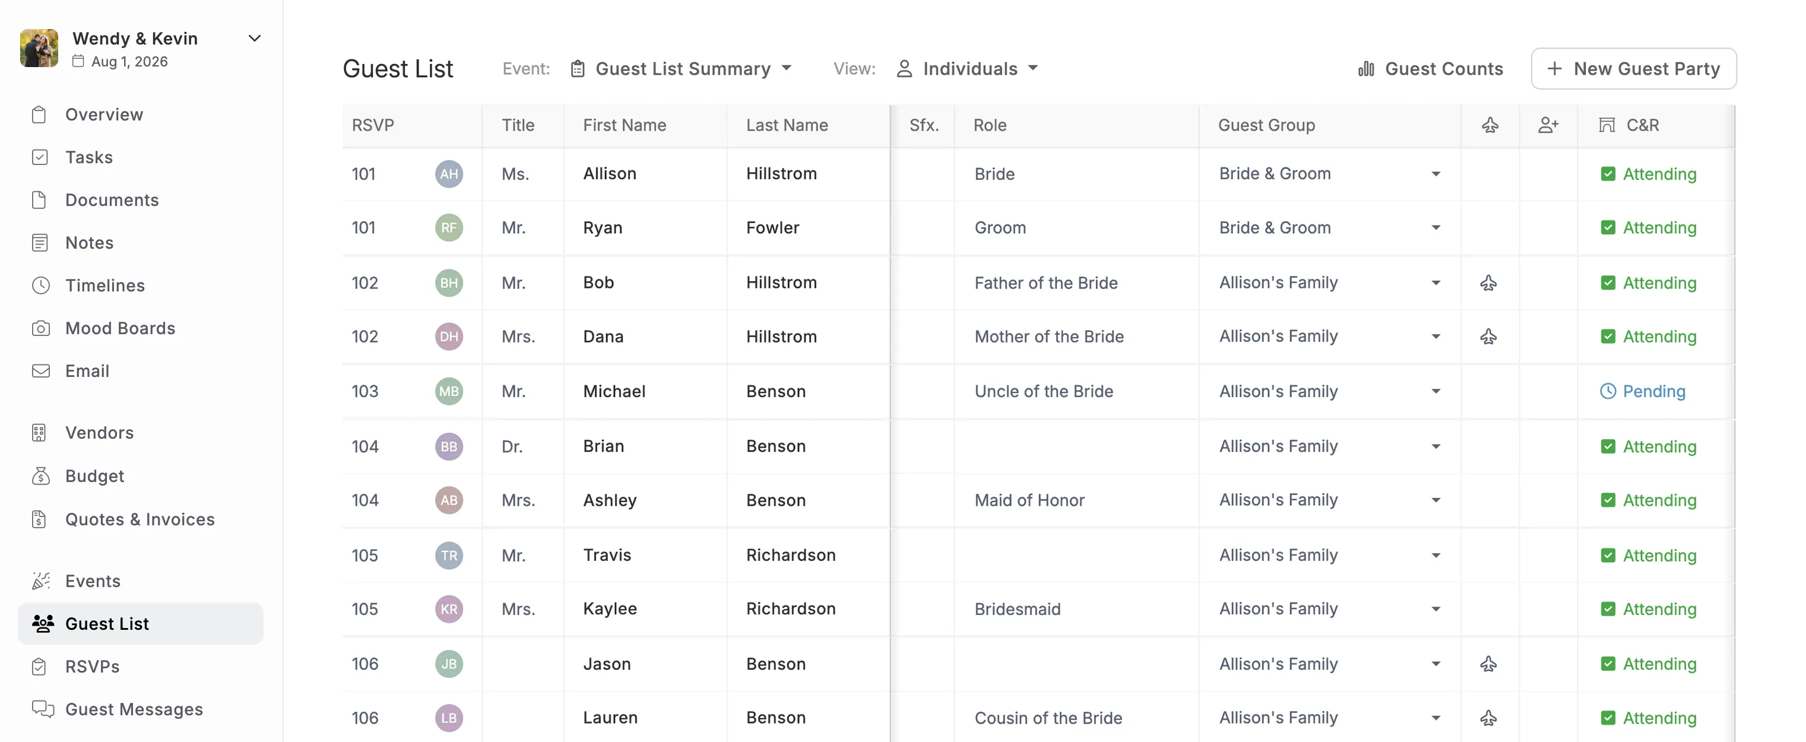
Task: Go to RSVPs in the sidebar
Action: (93, 667)
